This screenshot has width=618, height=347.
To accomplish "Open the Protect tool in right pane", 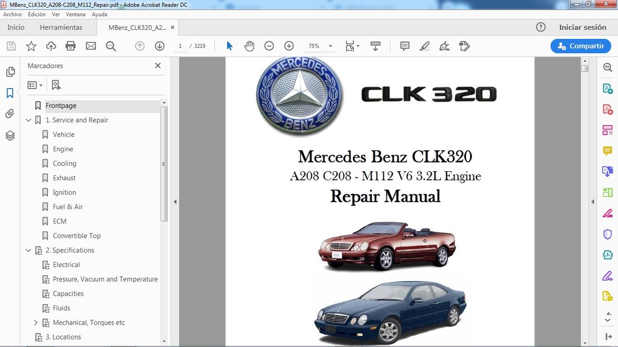I will tap(607, 234).
